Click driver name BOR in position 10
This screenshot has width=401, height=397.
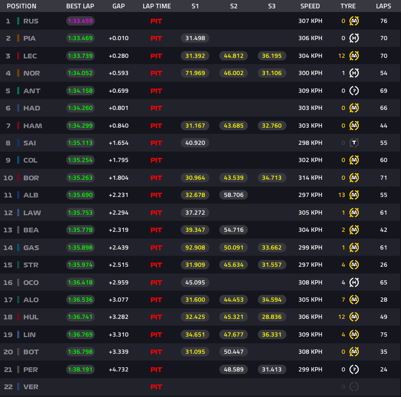31,178
